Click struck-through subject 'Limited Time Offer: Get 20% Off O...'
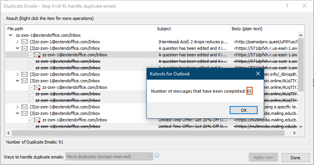This screenshot has height=165, width=314. pos(193,126)
